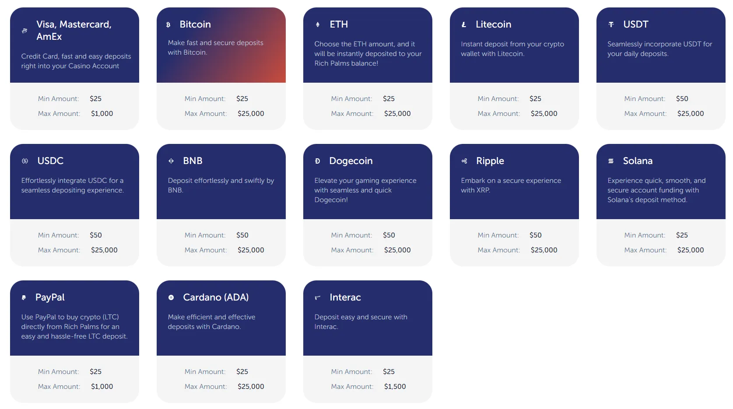The height and width of the screenshot is (409, 733).
Task: Select the Litecoin deposit title
Action: [x=493, y=24]
